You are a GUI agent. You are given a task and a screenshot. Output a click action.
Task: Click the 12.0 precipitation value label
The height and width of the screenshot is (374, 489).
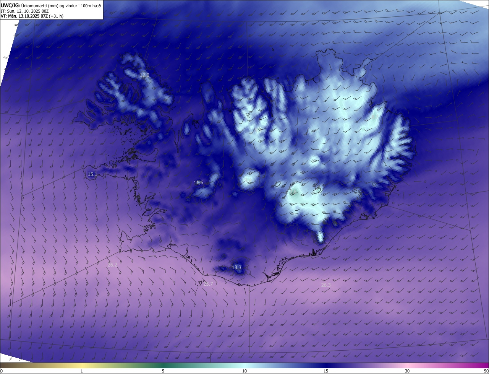point(144,75)
